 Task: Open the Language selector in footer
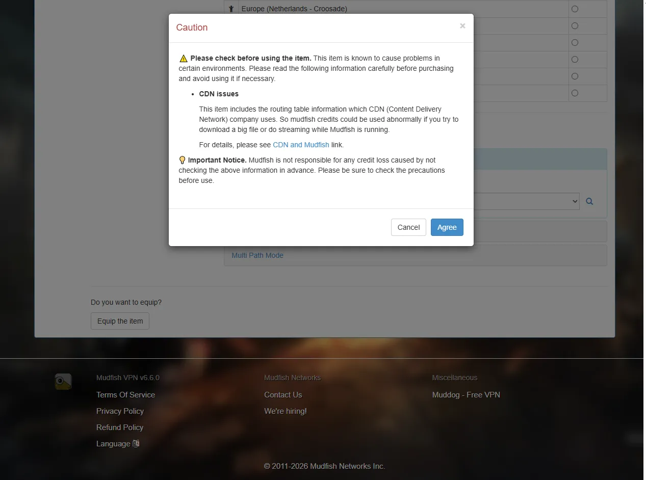coord(113,444)
